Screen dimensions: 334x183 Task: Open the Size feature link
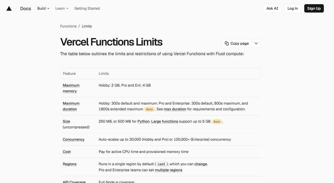[x=66, y=121]
